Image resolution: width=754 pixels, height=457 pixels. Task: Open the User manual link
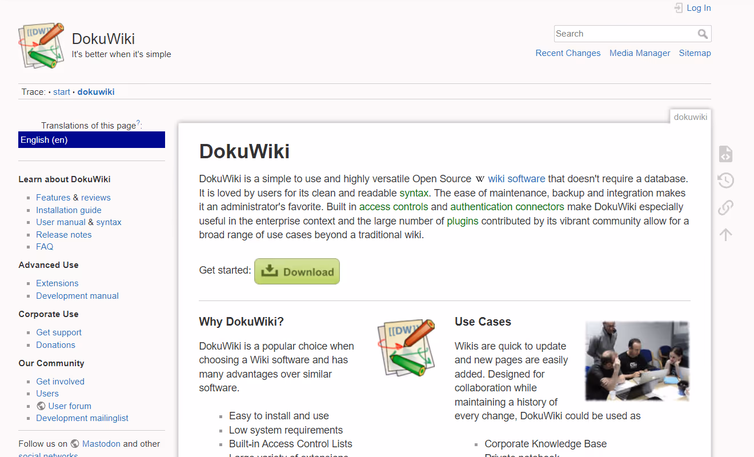pyautogui.click(x=61, y=222)
